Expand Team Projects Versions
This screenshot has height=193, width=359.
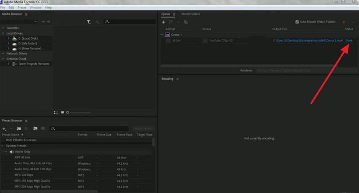tap(9, 64)
